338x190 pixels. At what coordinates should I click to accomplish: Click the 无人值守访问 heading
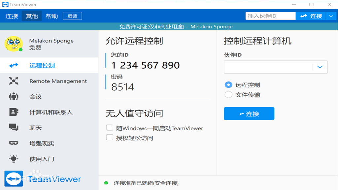pyautogui.click(x=134, y=113)
